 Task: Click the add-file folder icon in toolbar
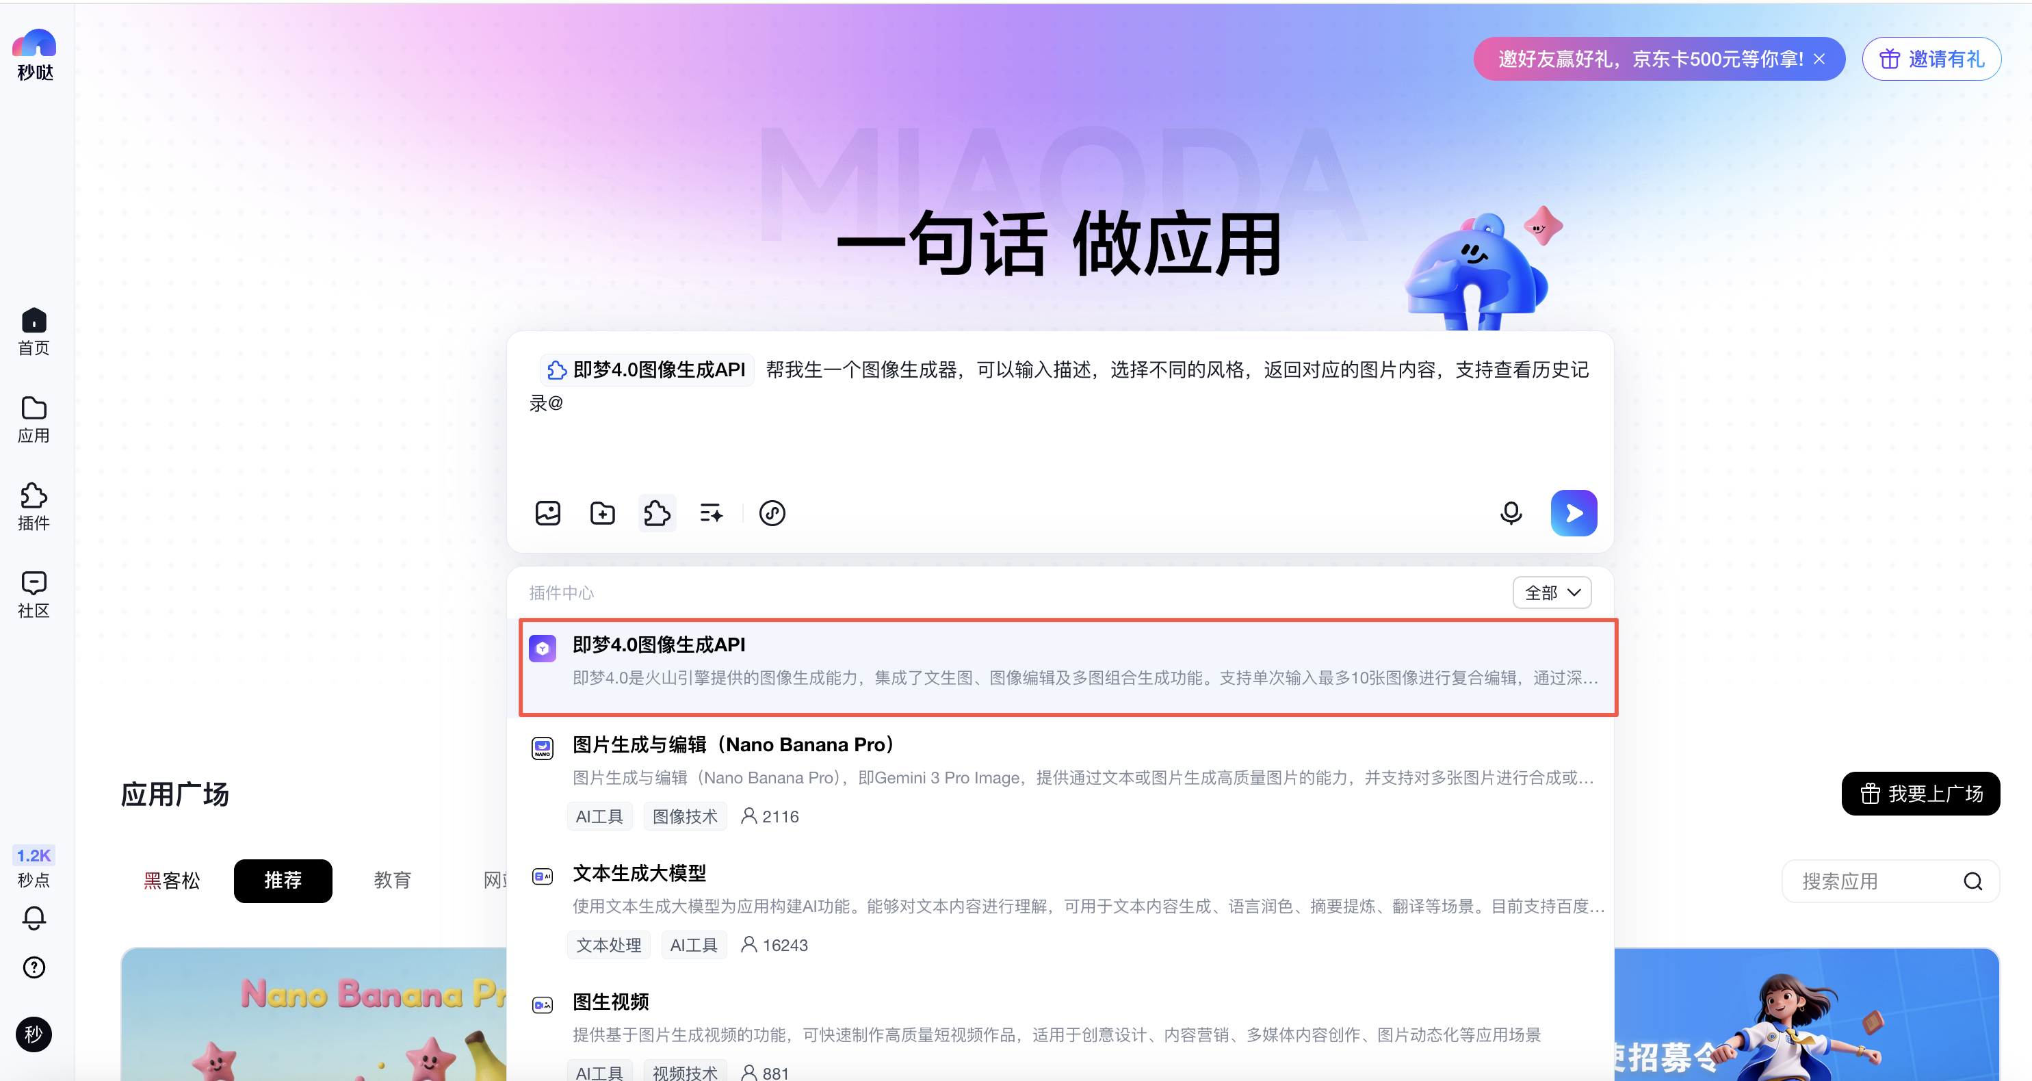[603, 513]
